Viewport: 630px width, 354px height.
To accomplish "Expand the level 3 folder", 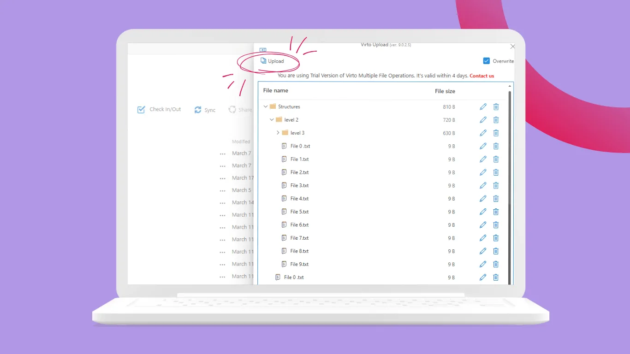I will 277,133.
